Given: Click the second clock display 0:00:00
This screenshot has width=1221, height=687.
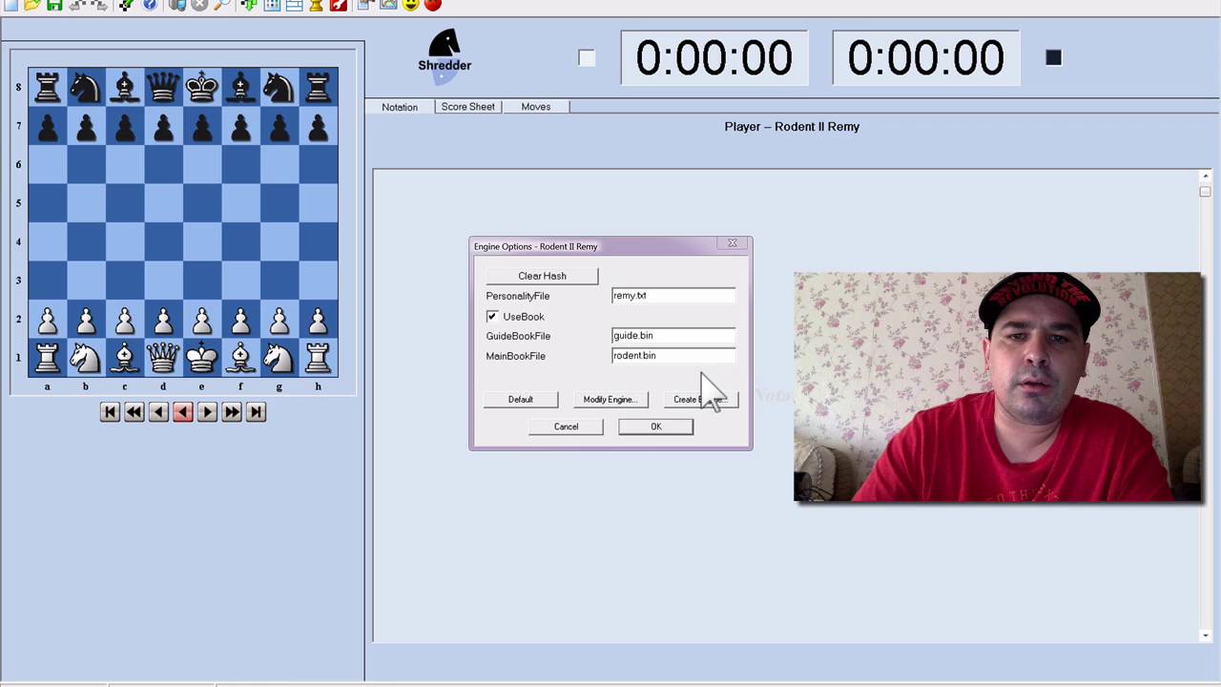Looking at the screenshot, I should pyautogui.click(x=925, y=58).
